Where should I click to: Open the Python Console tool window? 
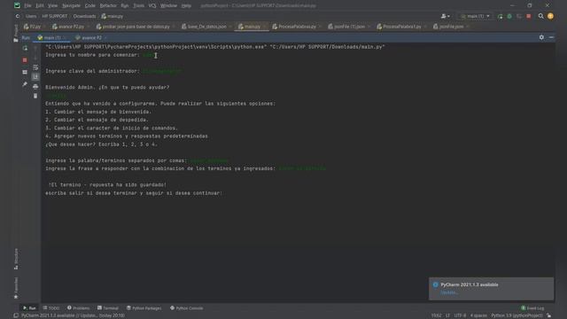click(187, 308)
